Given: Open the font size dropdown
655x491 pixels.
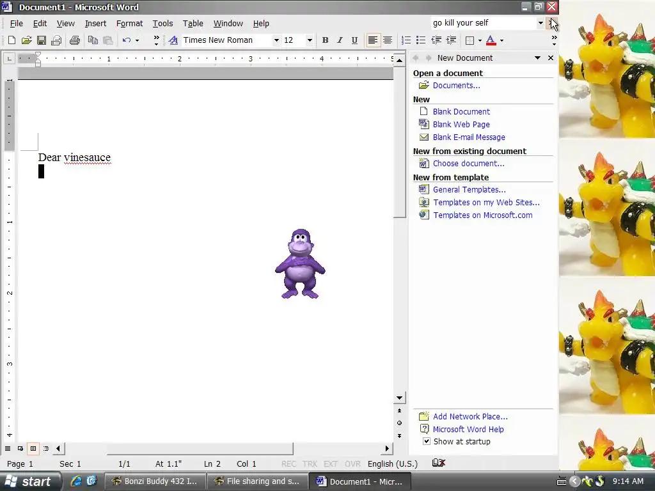Looking at the screenshot, I should [310, 40].
